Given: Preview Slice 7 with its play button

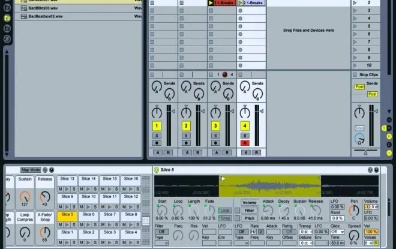Looking at the screenshot, I should (110, 225).
